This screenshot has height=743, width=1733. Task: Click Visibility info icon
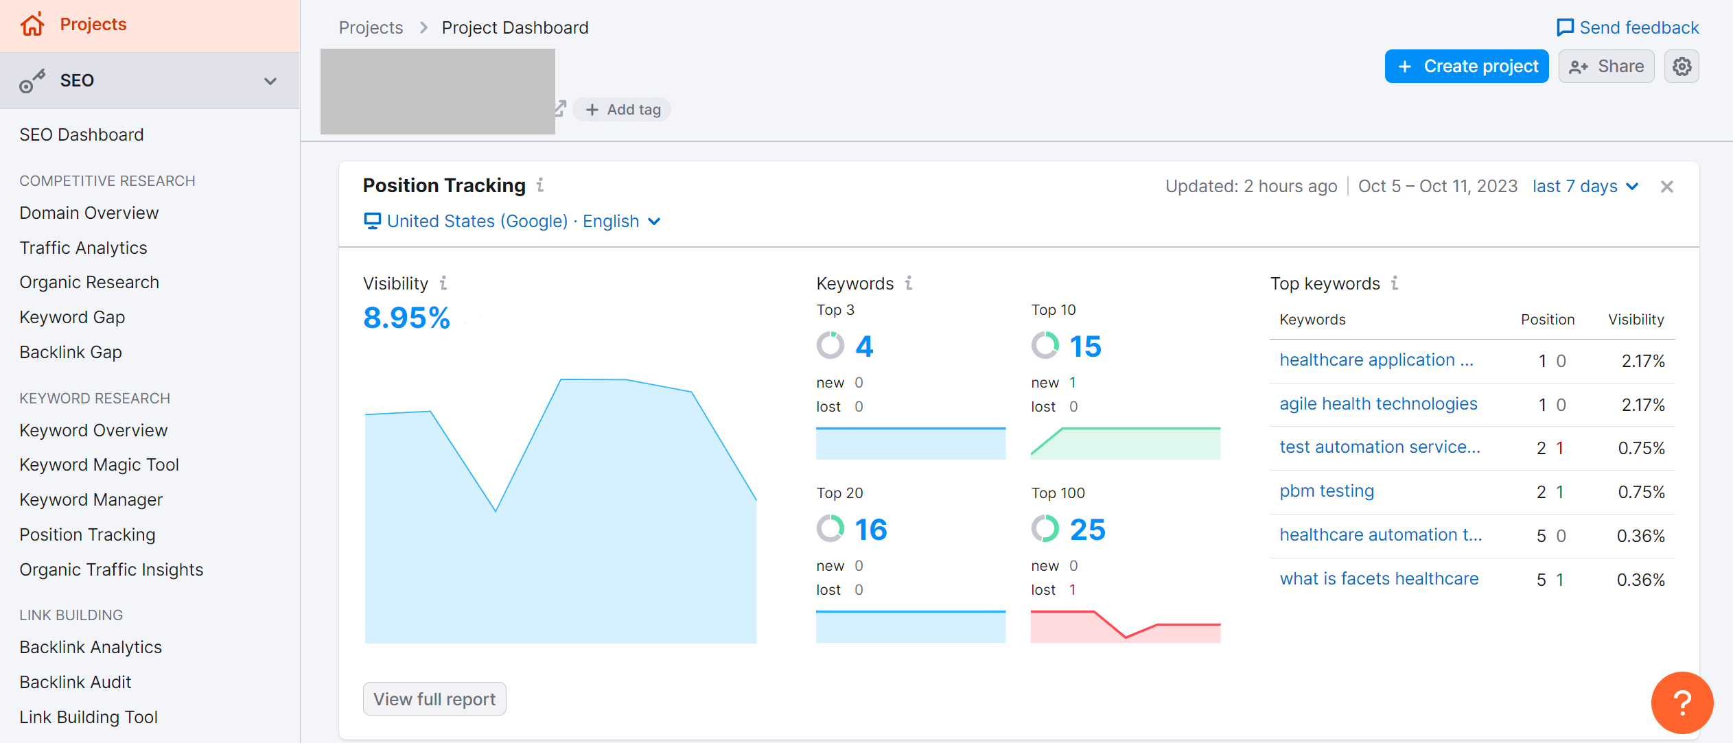(x=443, y=283)
